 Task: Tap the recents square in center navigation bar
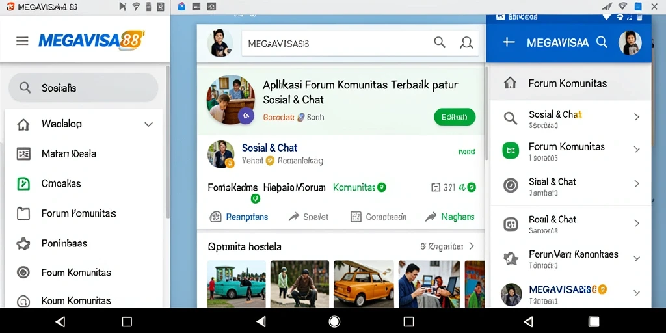pyautogui.click(x=408, y=321)
